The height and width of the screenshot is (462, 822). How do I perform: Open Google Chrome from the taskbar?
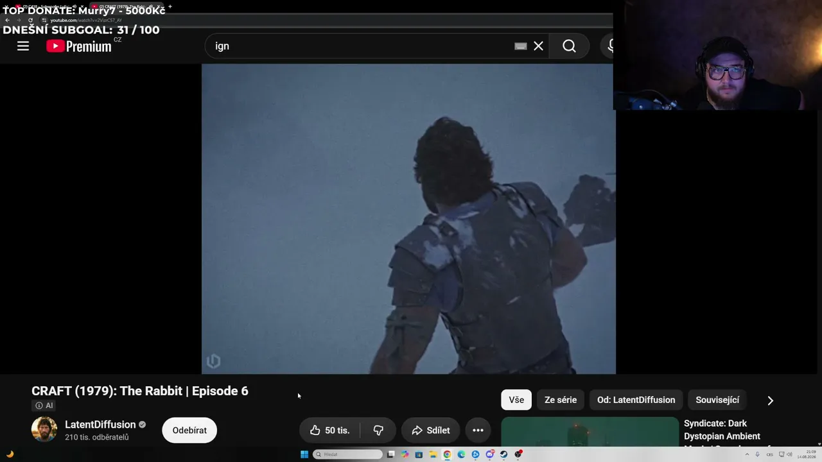(447, 454)
